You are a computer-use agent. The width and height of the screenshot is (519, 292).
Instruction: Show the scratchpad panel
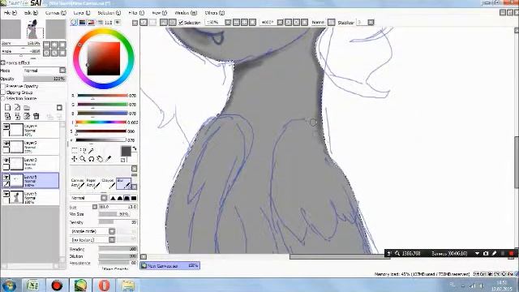click(x=117, y=22)
